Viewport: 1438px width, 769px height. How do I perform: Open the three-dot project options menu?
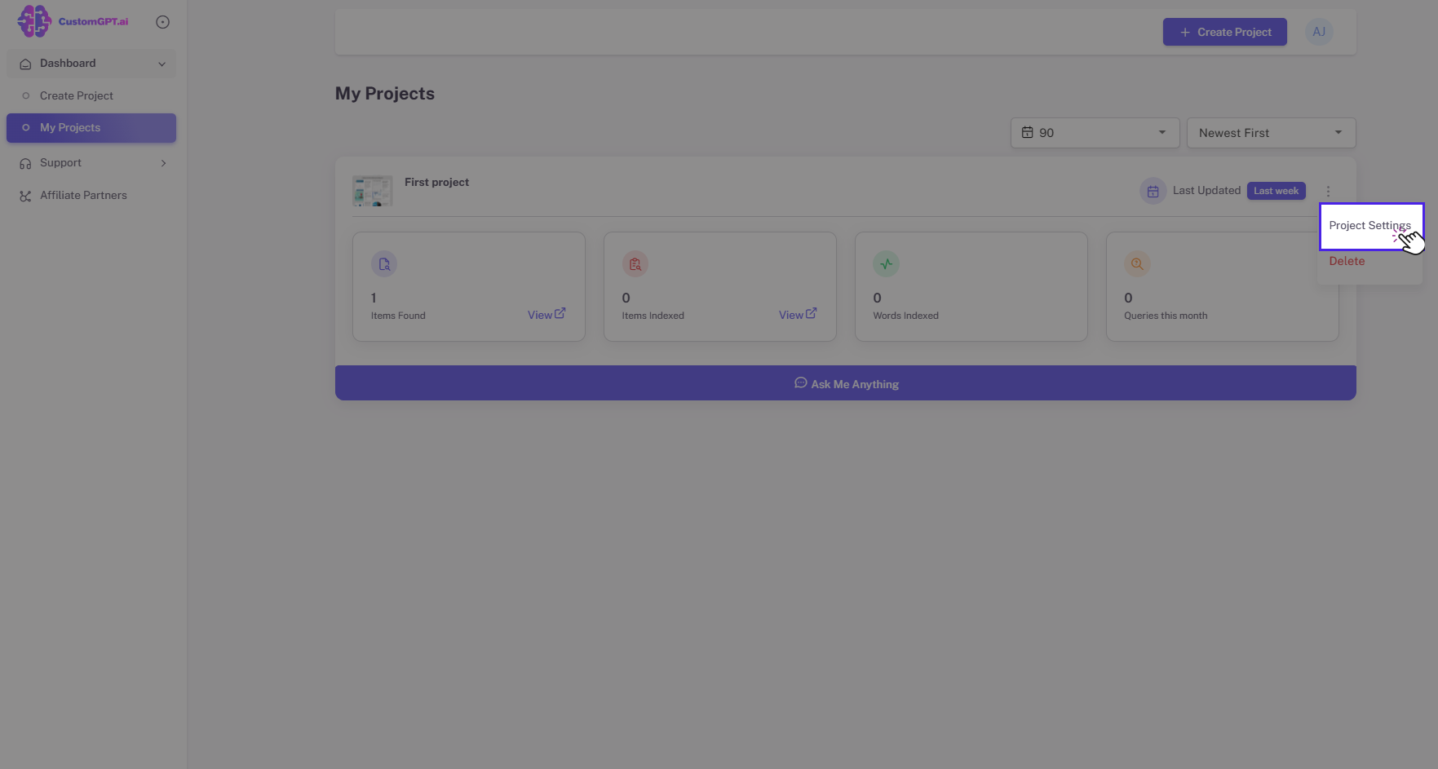pos(1328,191)
